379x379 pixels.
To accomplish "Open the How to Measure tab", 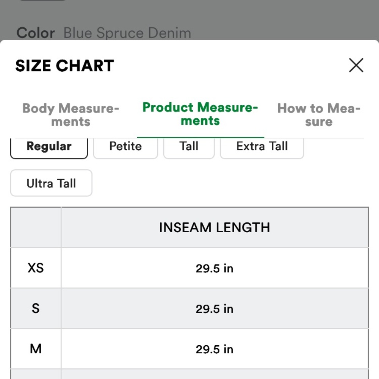I will pos(318,115).
